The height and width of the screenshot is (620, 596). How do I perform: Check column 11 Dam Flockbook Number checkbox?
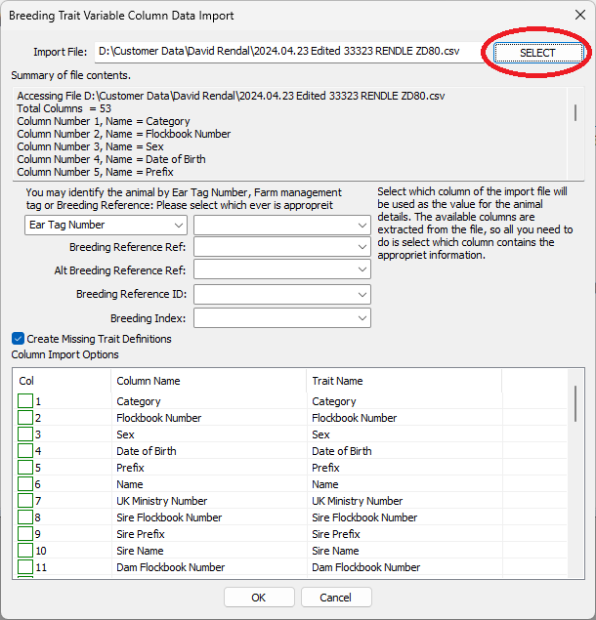tap(25, 567)
